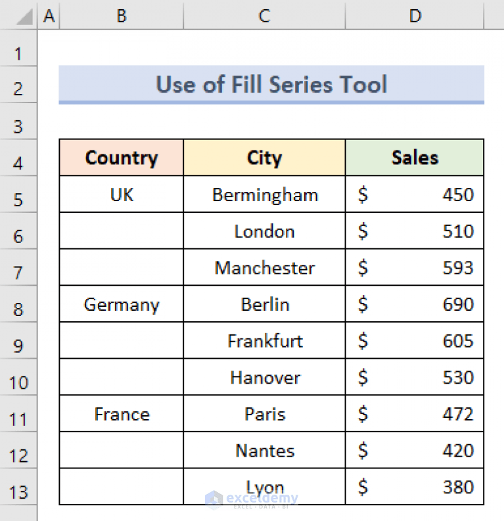Viewport: 504px width, 521px height.
Task: Click the Sales header cell
Action: click(x=415, y=158)
